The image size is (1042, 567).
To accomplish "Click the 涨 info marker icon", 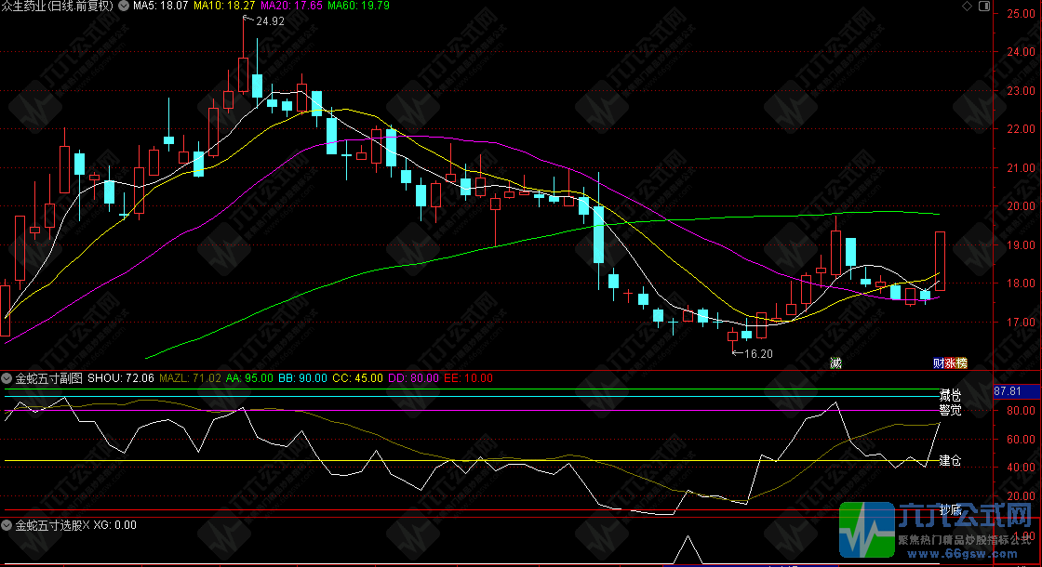I will pyautogui.click(x=950, y=363).
